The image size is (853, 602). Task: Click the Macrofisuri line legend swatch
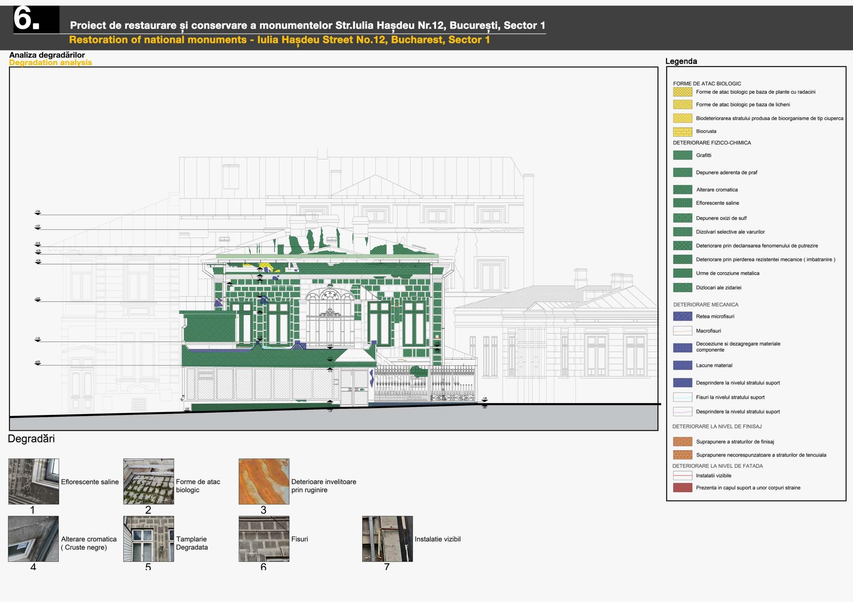tap(682, 331)
